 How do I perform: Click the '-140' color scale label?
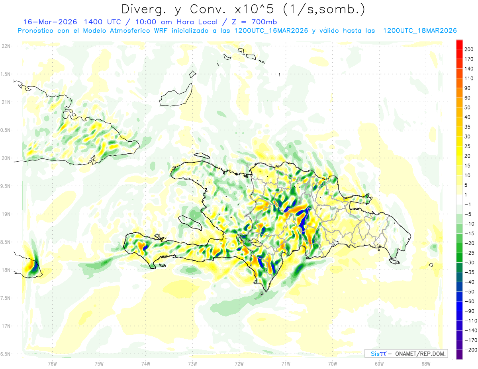[470, 331]
